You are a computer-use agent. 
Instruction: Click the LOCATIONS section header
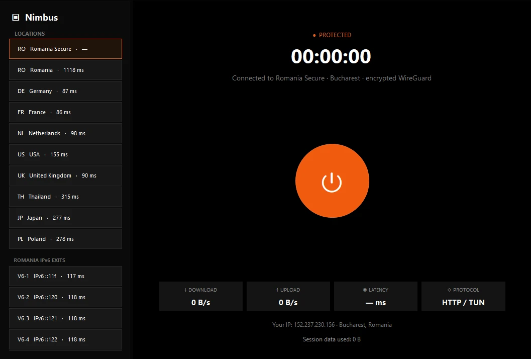(x=30, y=34)
